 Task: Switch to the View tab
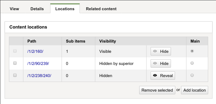[x=14, y=9]
